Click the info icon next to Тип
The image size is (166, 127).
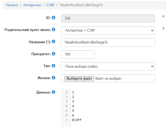point(54,66)
